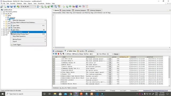
Task: Tick the checkbox for Google Nexus 4 row
Action: (54, 61)
